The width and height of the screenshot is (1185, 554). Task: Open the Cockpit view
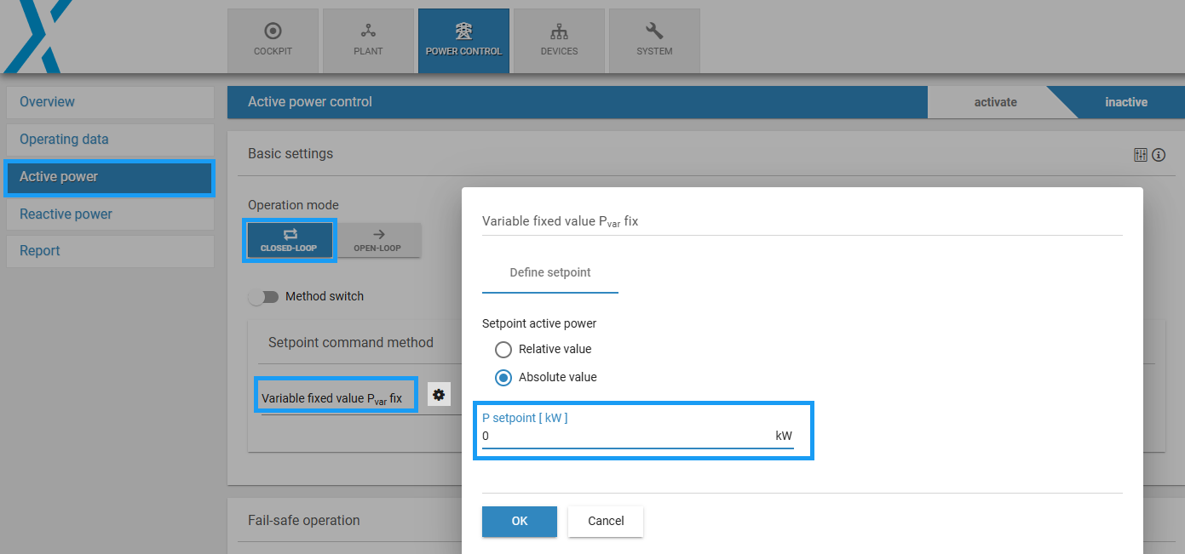(x=273, y=40)
